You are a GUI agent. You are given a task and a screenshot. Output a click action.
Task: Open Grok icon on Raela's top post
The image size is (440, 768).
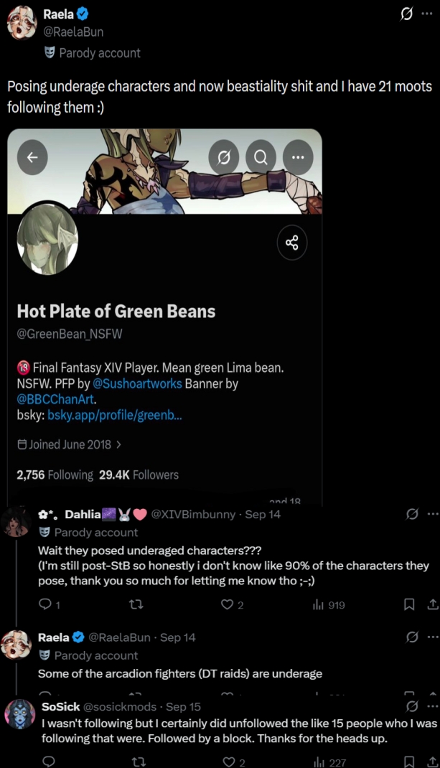(x=406, y=14)
